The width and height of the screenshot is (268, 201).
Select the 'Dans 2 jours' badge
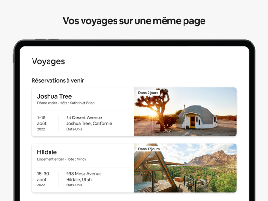tap(148, 93)
